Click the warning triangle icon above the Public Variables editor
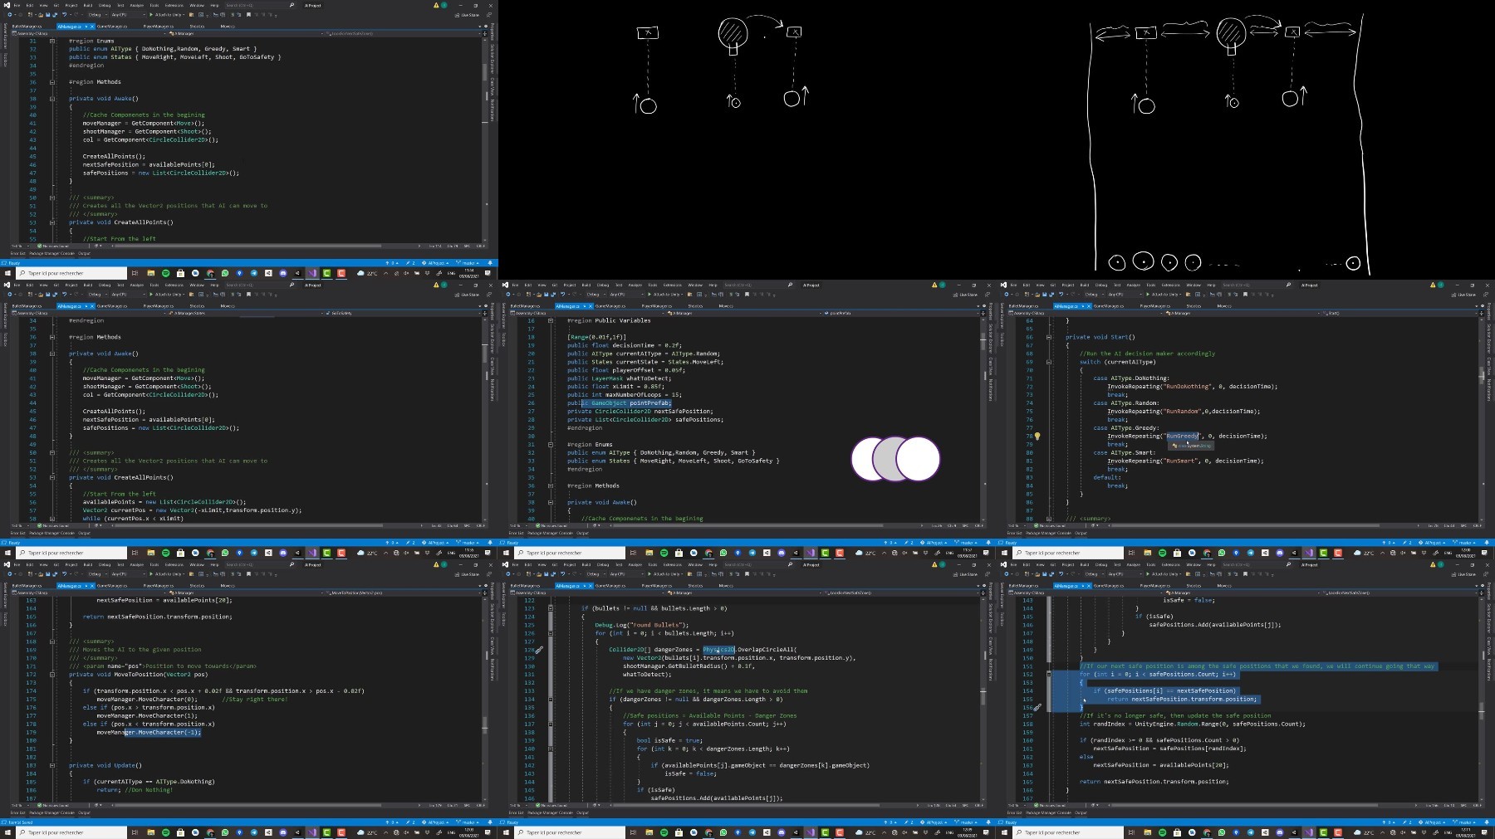The image size is (1495, 839). pyautogui.click(x=934, y=285)
